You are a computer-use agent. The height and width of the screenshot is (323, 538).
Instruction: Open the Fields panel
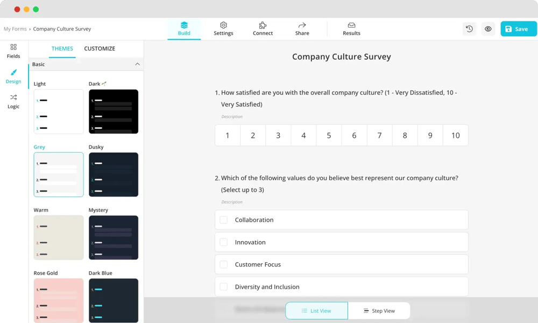pos(13,51)
